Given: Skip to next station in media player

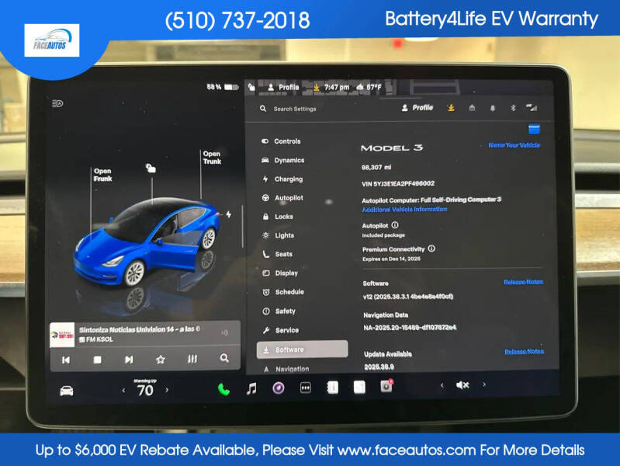Looking at the screenshot, I should [x=129, y=360].
